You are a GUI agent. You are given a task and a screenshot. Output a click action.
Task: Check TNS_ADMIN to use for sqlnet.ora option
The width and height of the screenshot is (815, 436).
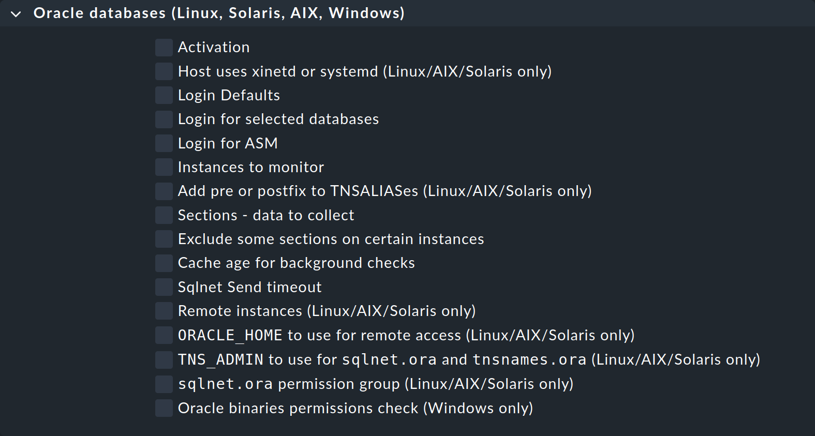[x=163, y=359]
